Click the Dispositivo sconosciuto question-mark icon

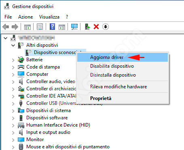28,52
